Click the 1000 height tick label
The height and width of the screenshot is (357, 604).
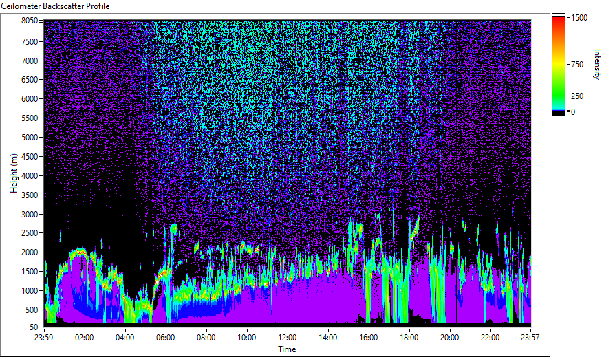click(x=30, y=291)
